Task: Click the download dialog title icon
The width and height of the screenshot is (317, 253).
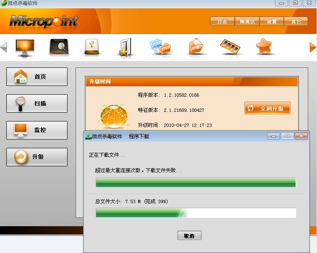Action: tap(88, 137)
